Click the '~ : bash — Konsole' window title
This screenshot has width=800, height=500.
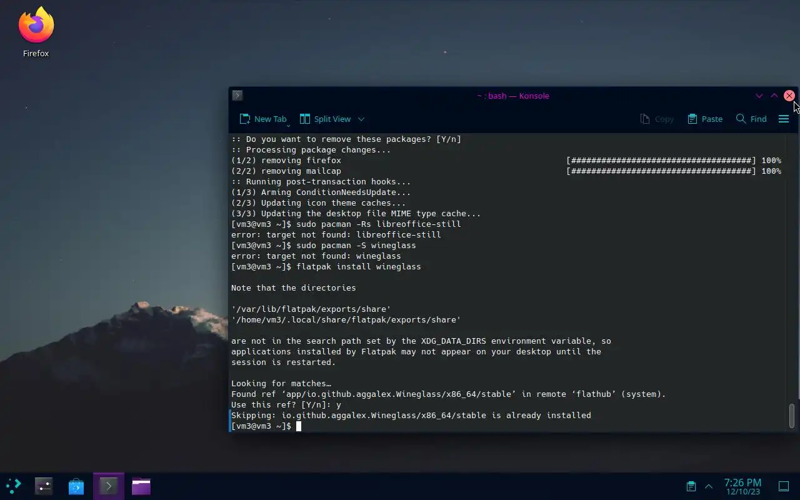(x=513, y=96)
